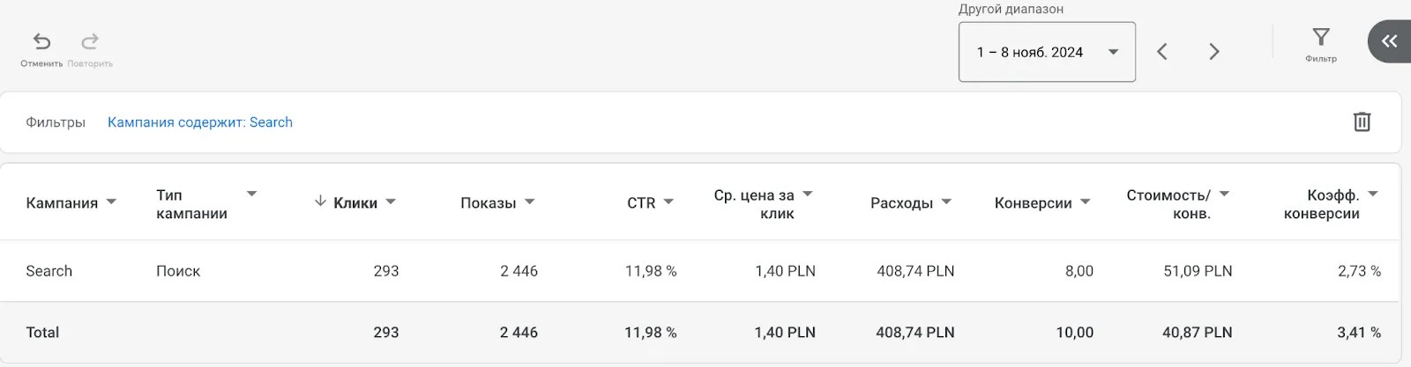Delete filters using the trash icon
1411x367 pixels.
[x=1362, y=121]
